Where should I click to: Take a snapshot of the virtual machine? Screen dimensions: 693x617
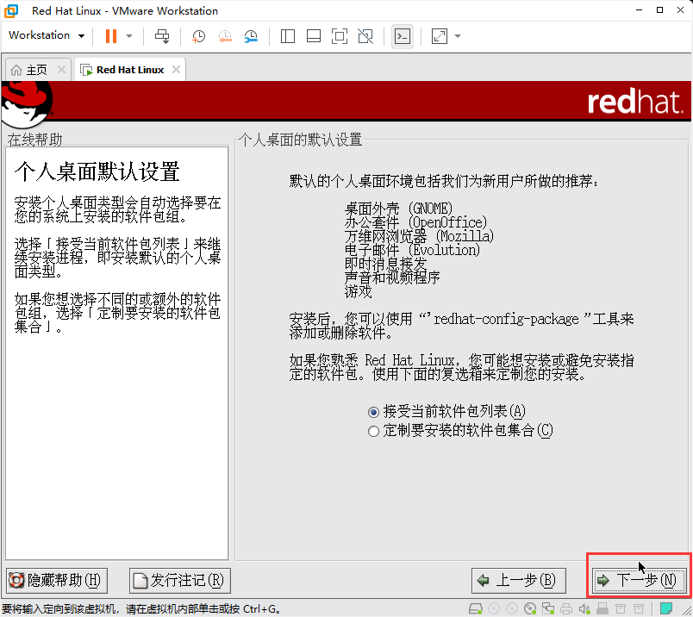pyautogui.click(x=198, y=36)
